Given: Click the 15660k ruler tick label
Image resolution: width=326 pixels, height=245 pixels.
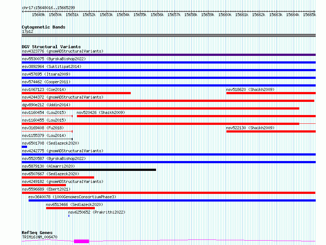Looking at the screenshot, I should [225, 15].
